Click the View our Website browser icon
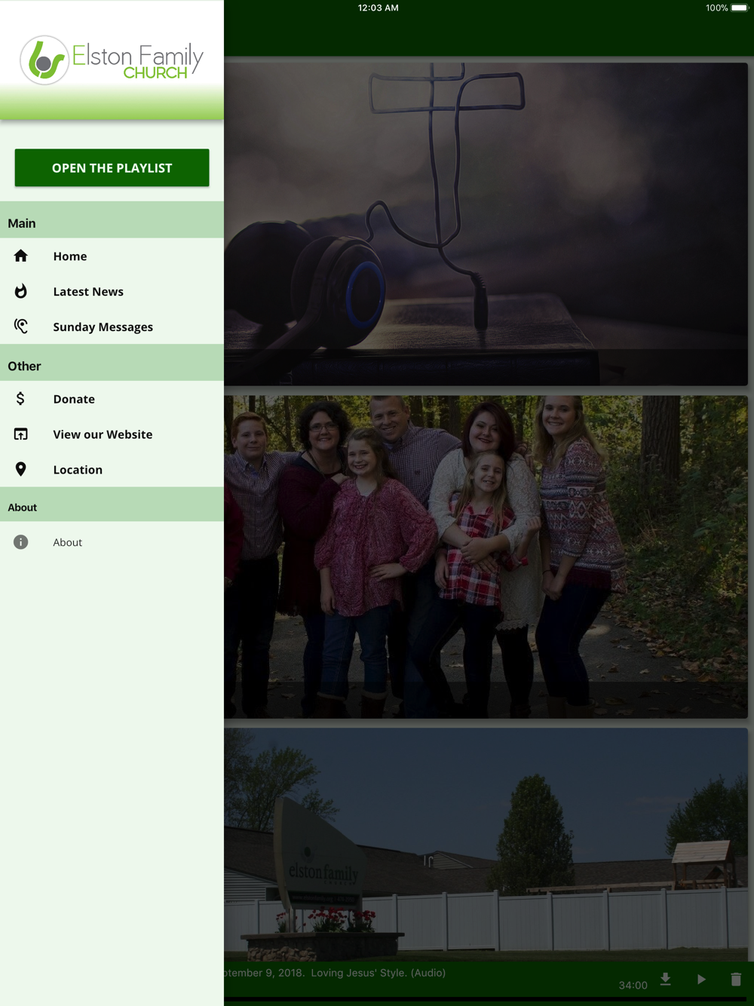Viewport: 754px width, 1006px height. [x=21, y=434]
